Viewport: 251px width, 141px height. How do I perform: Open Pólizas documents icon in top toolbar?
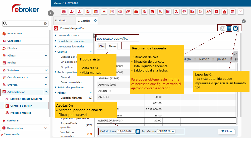(88, 12)
